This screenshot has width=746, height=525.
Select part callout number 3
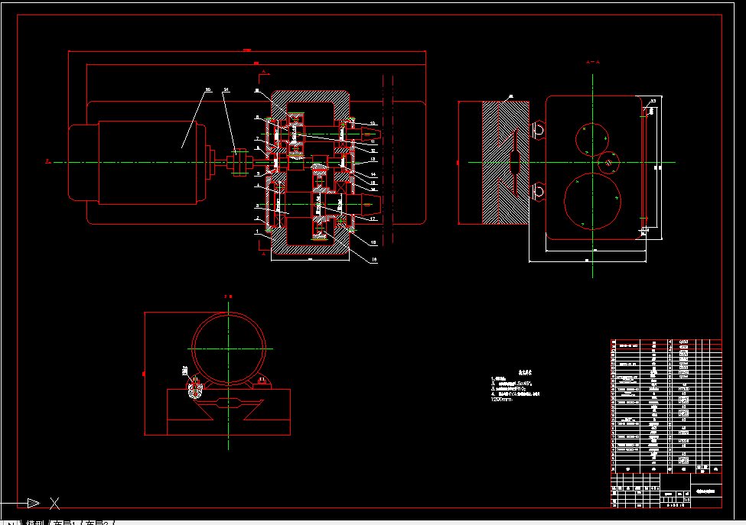click(x=257, y=206)
